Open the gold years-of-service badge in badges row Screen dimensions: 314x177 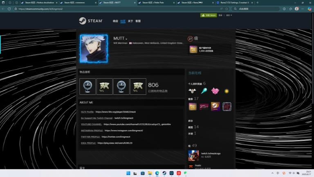[193, 107]
